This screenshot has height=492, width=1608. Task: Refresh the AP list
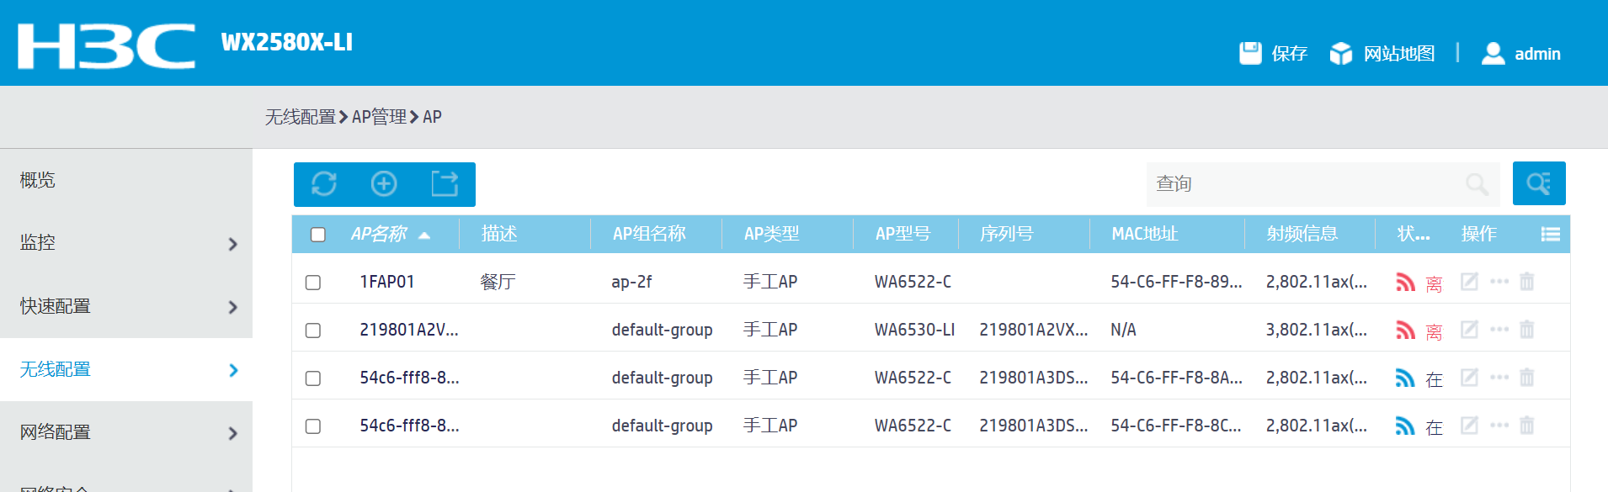(x=324, y=183)
